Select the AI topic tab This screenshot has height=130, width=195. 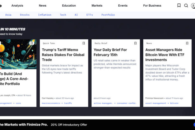tap(76, 15)
